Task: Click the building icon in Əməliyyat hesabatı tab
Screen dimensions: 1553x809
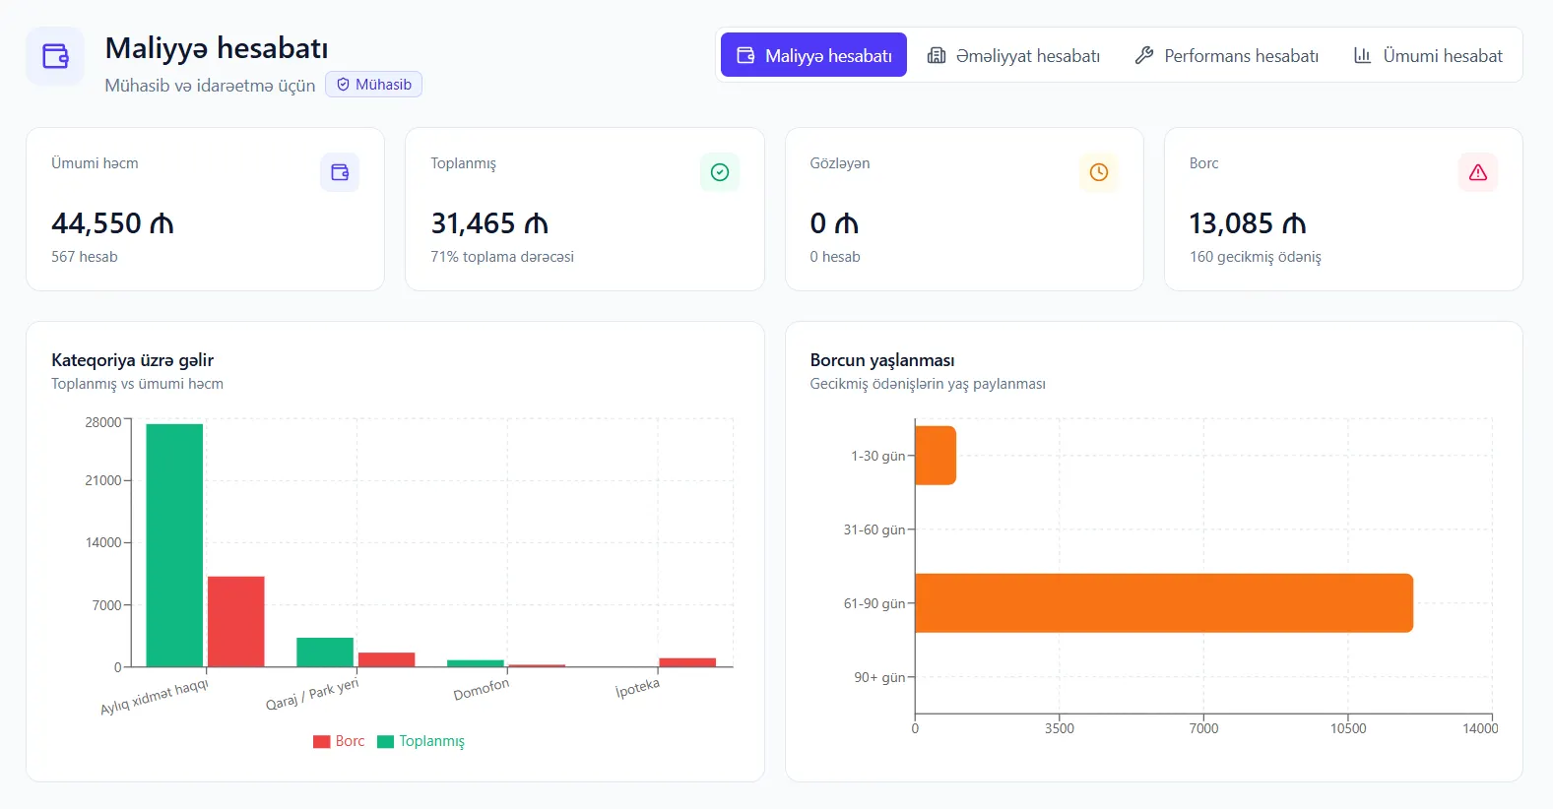Action: pos(937,55)
